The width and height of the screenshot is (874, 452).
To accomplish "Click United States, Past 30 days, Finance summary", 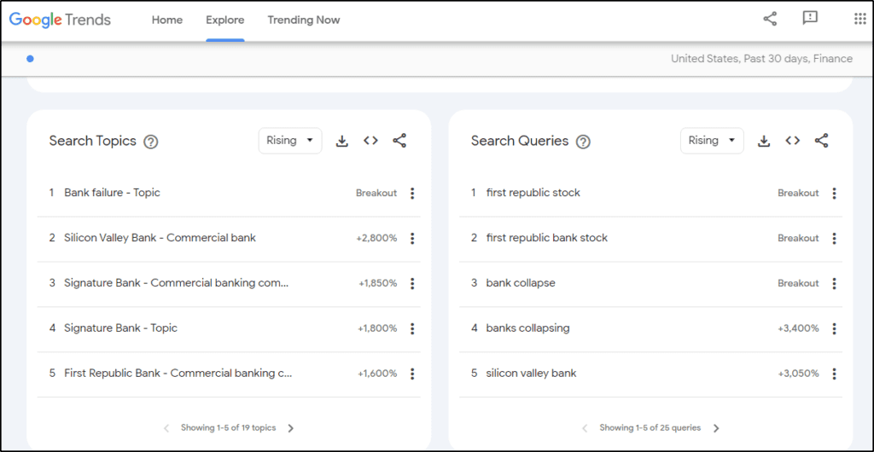I will pyautogui.click(x=761, y=59).
